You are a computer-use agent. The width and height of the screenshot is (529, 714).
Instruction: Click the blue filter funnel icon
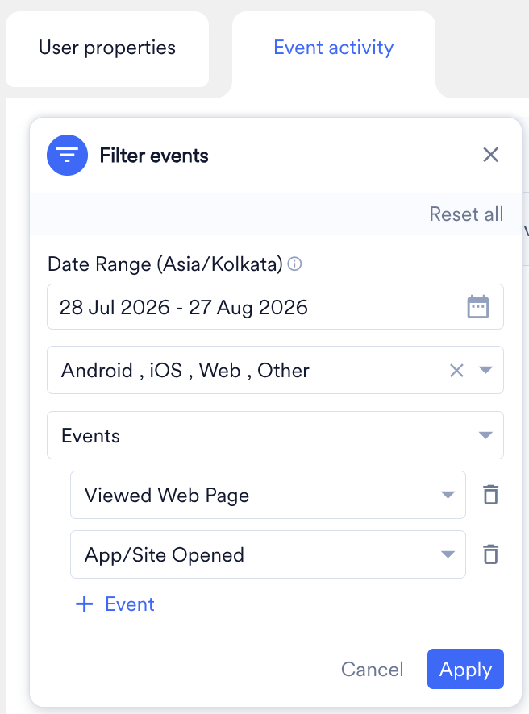pyautogui.click(x=67, y=156)
